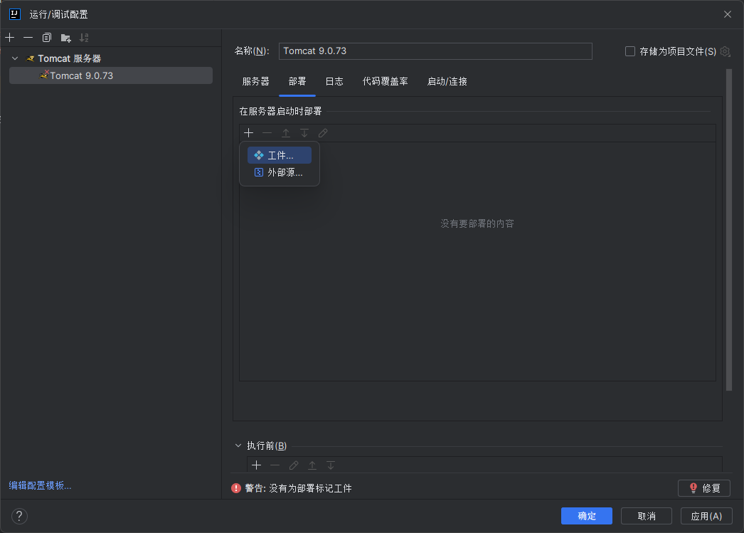Screen dimensions: 744x533
Task: Copy the selected configuration
Action: click(x=46, y=38)
